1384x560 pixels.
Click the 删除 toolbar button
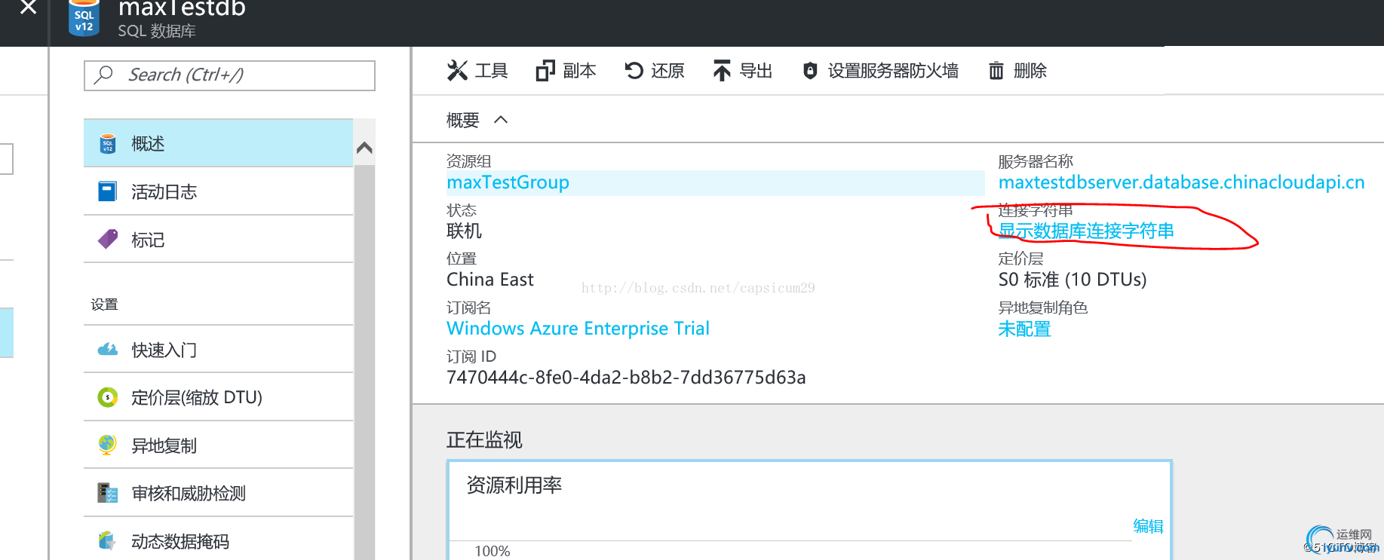[1017, 71]
